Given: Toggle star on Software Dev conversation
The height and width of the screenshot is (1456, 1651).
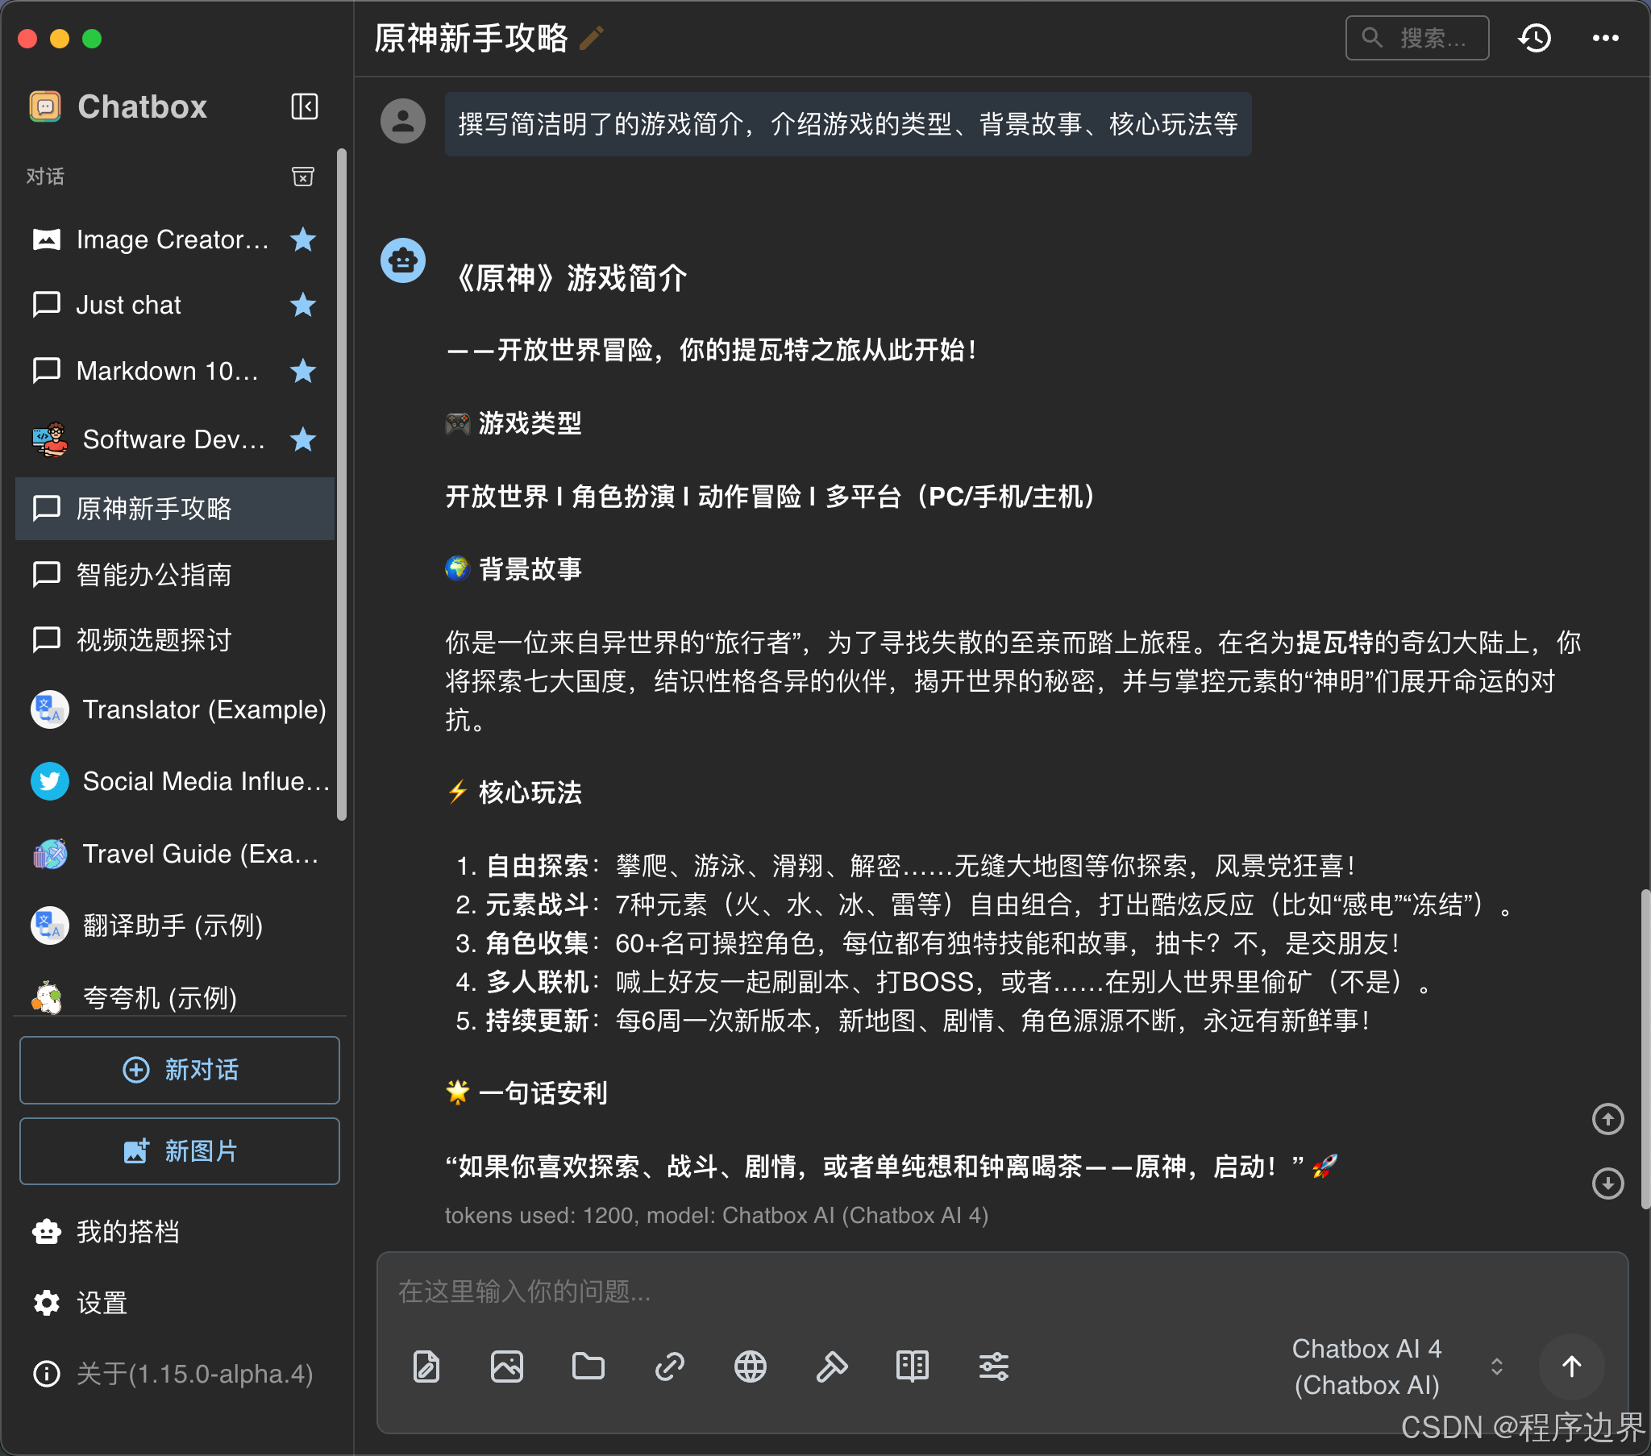Looking at the screenshot, I should coord(303,439).
